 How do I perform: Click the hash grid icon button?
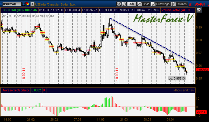click(32, 4)
